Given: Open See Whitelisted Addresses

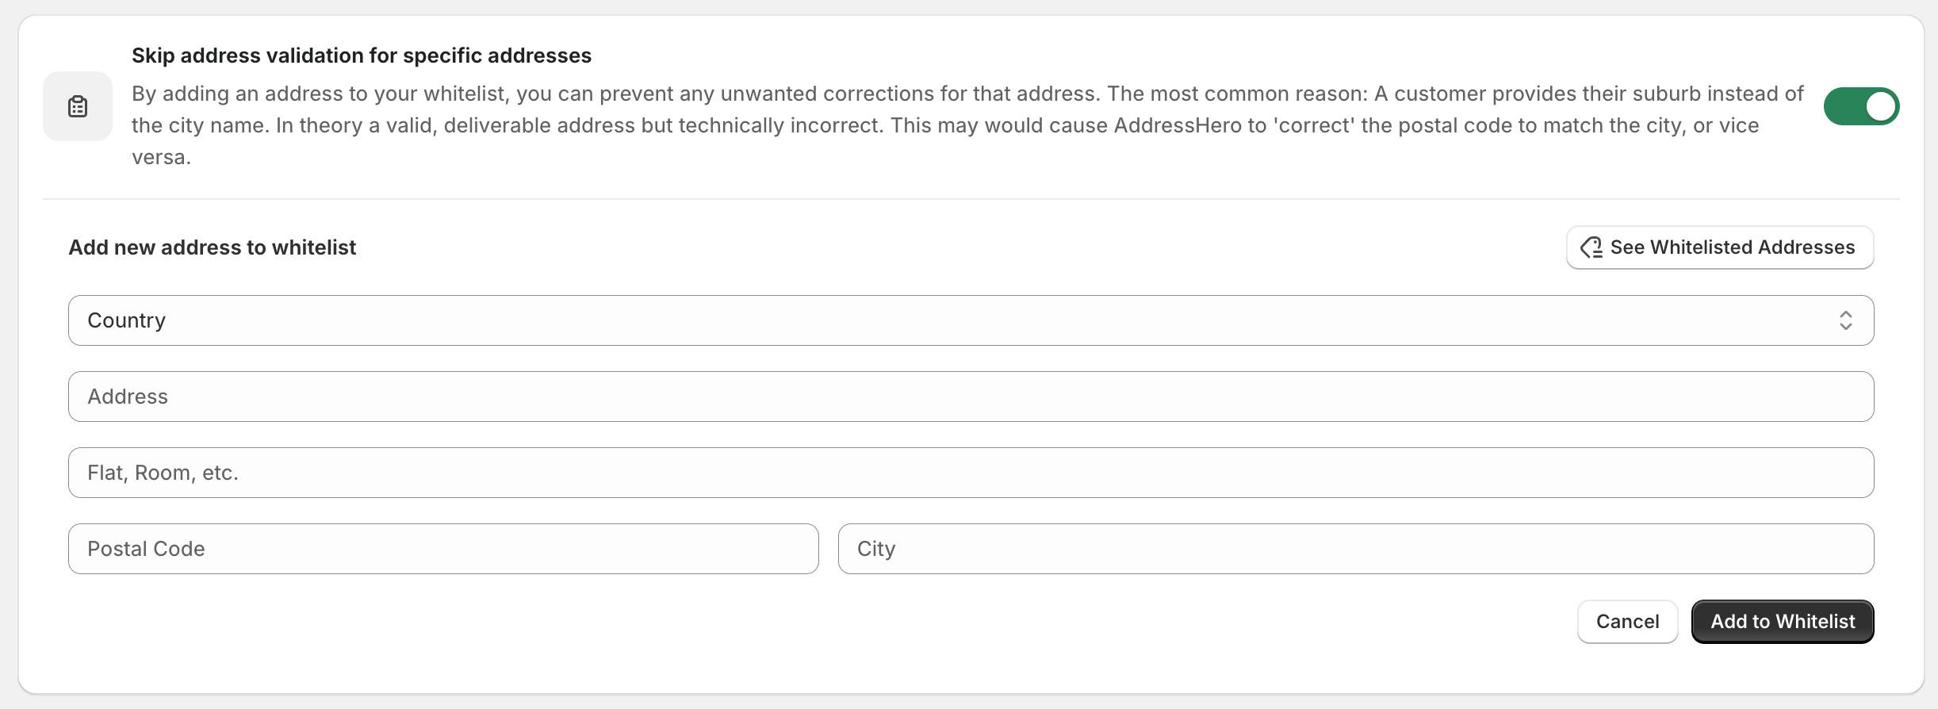Looking at the screenshot, I should 1720,247.
